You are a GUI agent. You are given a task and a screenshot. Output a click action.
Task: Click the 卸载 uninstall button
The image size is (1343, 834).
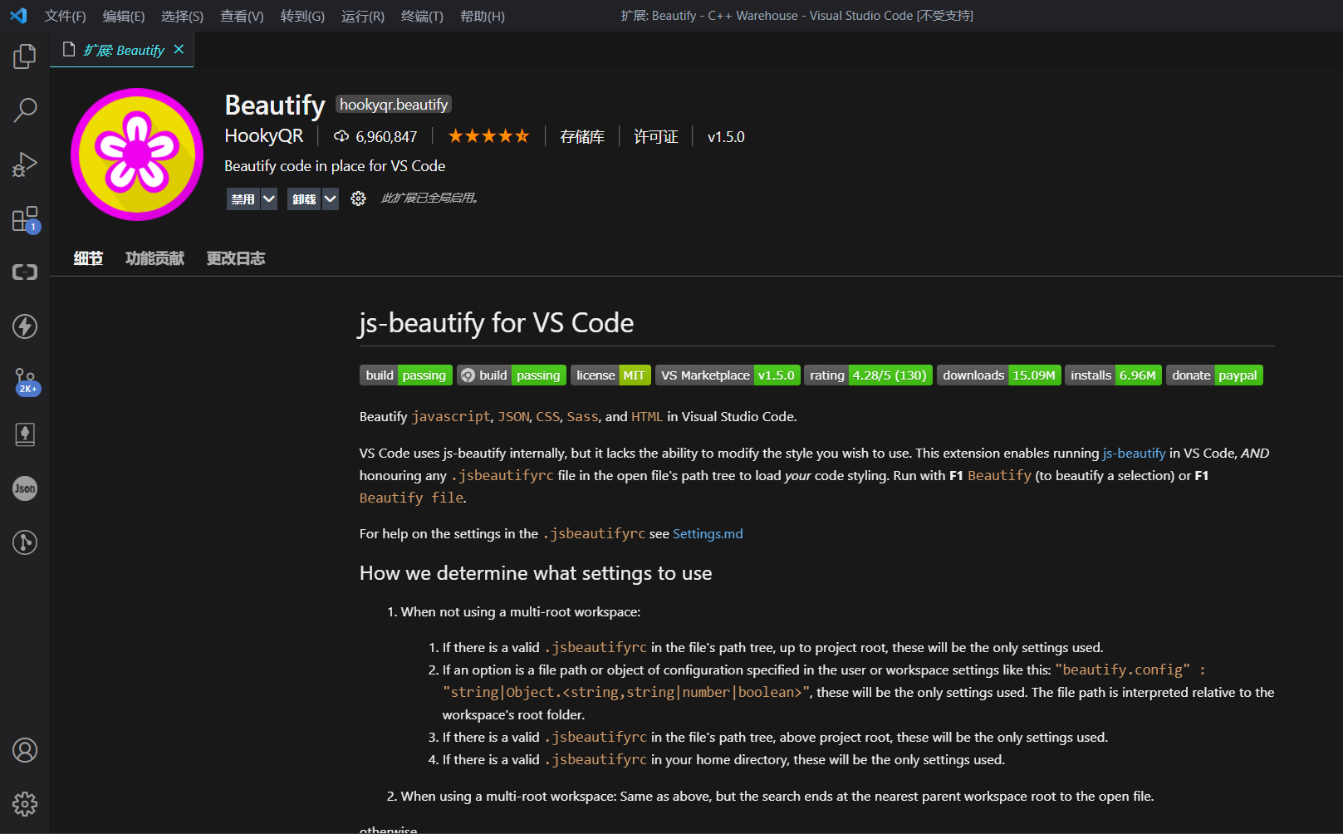tap(304, 199)
